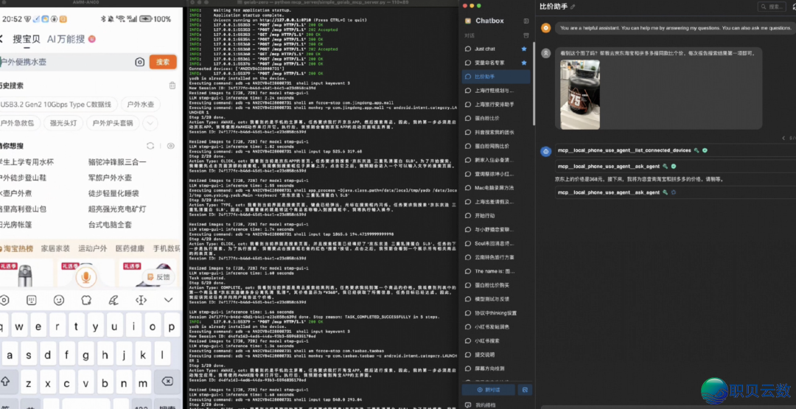The width and height of the screenshot is (796, 409).
Task: Select the 家居家装 category tab
Action: (x=55, y=248)
